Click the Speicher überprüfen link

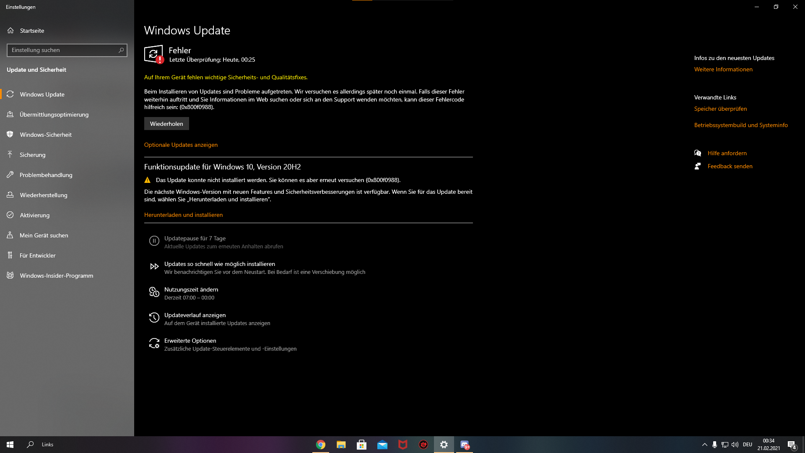coord(720,109)
